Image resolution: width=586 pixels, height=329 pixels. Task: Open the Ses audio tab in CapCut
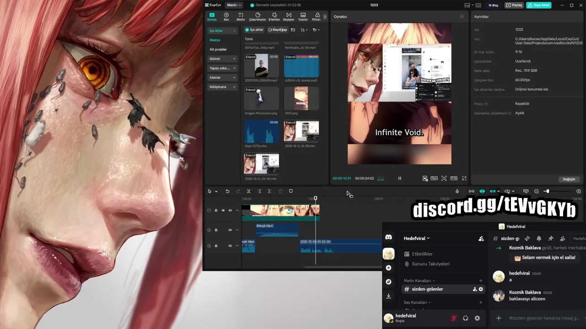[226, 17]
